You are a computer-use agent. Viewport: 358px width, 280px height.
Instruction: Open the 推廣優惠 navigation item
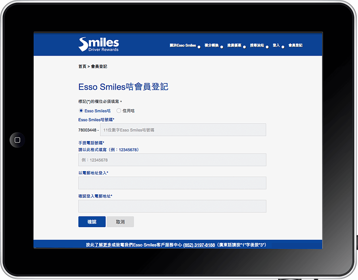coord(234,45)
